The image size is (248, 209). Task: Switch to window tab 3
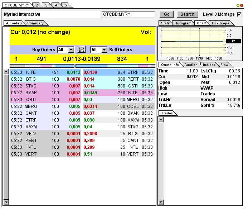[46, 5]
